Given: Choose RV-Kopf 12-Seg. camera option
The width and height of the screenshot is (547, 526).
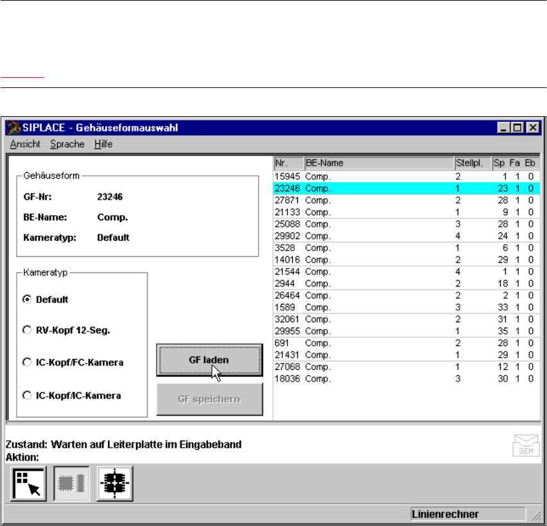Looking at the screenshot, I should click(27, 330).
